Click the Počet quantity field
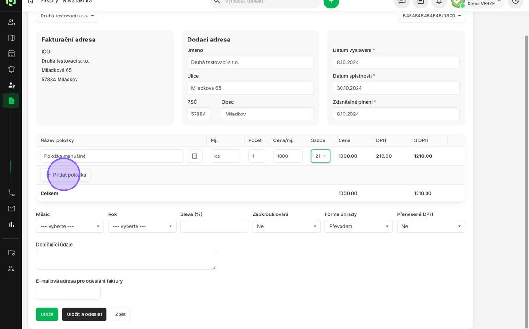This screenshot has height=329, width=529. [x=256, y=156]
